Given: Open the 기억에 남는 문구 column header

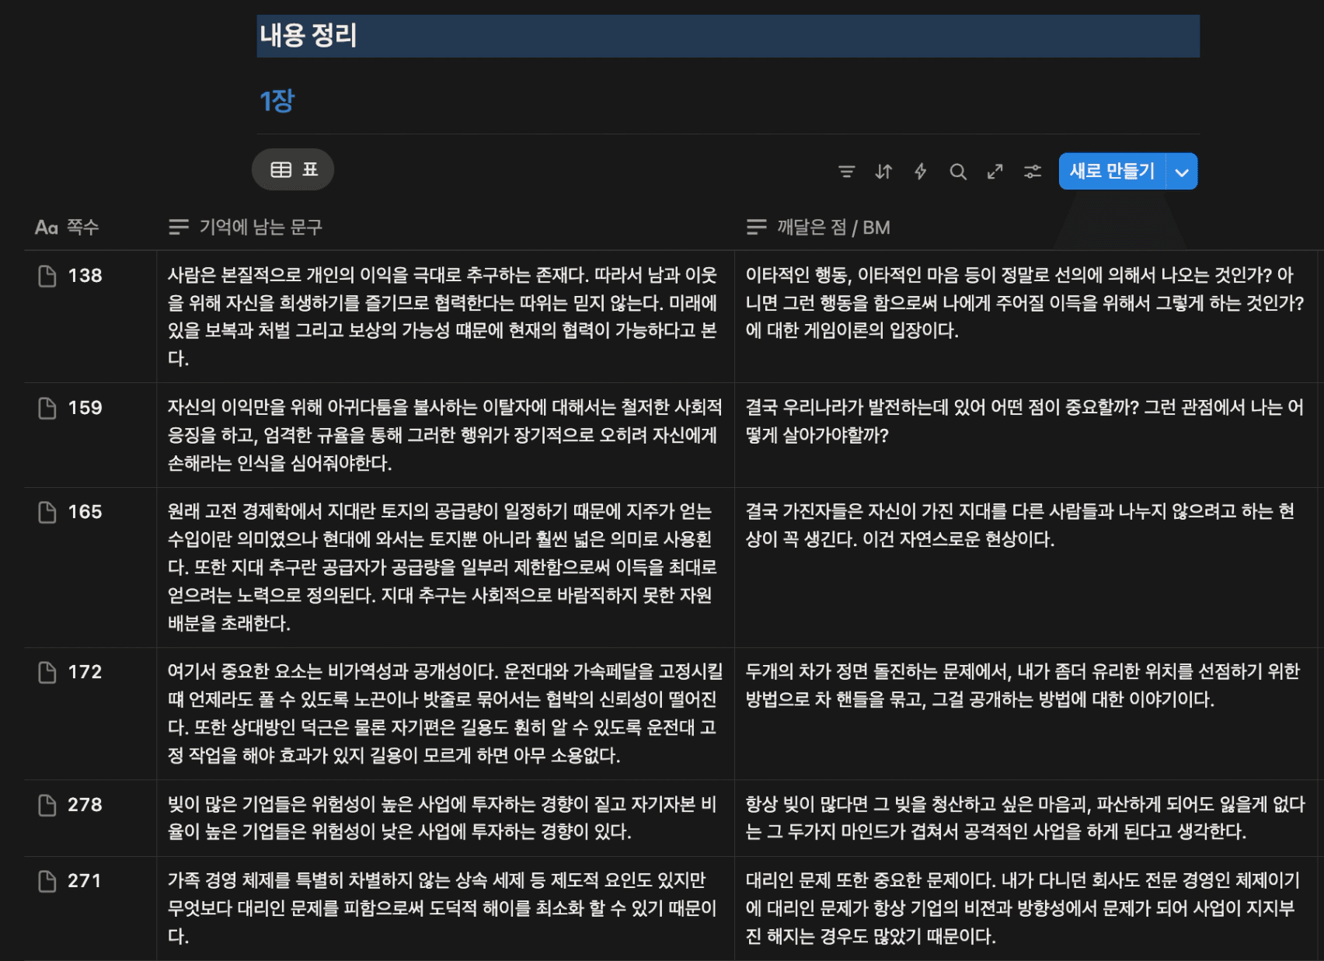Looking at the screenshot, I should point(246,228).
